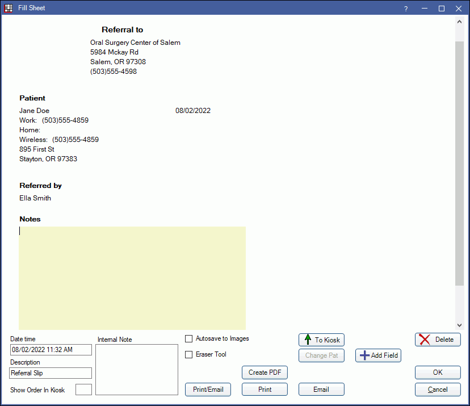Click the Email button
The width and height of the screenshot is (470, 406).
coord(321,390)
